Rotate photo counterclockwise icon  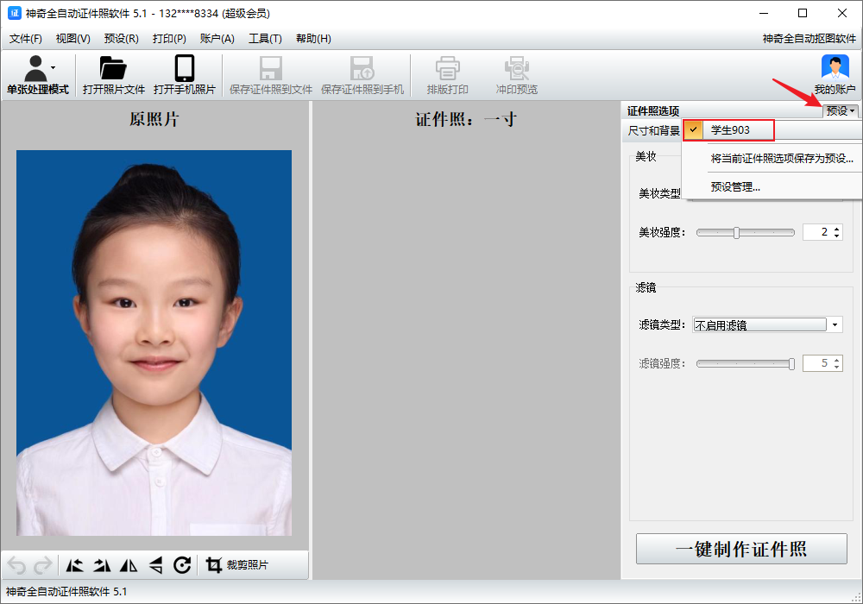(x=75, y=565)
